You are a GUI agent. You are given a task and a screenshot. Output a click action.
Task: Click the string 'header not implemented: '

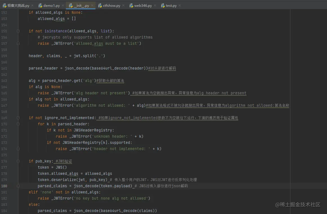click(121, 149)
